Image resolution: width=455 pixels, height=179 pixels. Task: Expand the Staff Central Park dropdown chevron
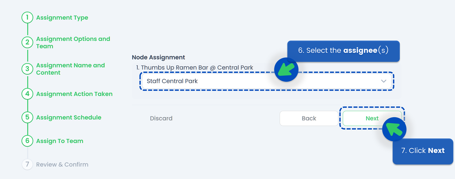click(x=384, y=81)
